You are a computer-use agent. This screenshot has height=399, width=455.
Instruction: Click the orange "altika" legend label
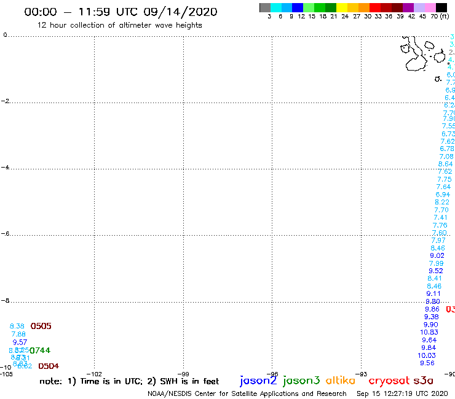point(341,380)
